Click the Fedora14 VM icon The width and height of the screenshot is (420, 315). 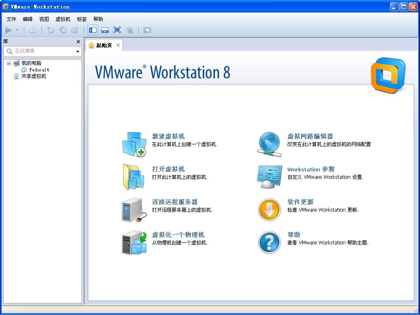[x=24, y=70]
